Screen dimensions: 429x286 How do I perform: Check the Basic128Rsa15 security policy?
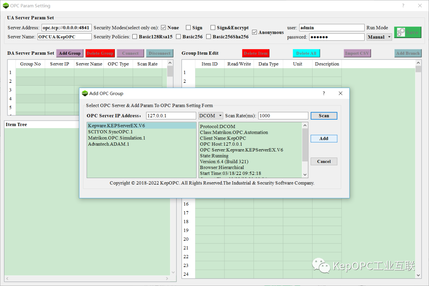click(135, 36)
